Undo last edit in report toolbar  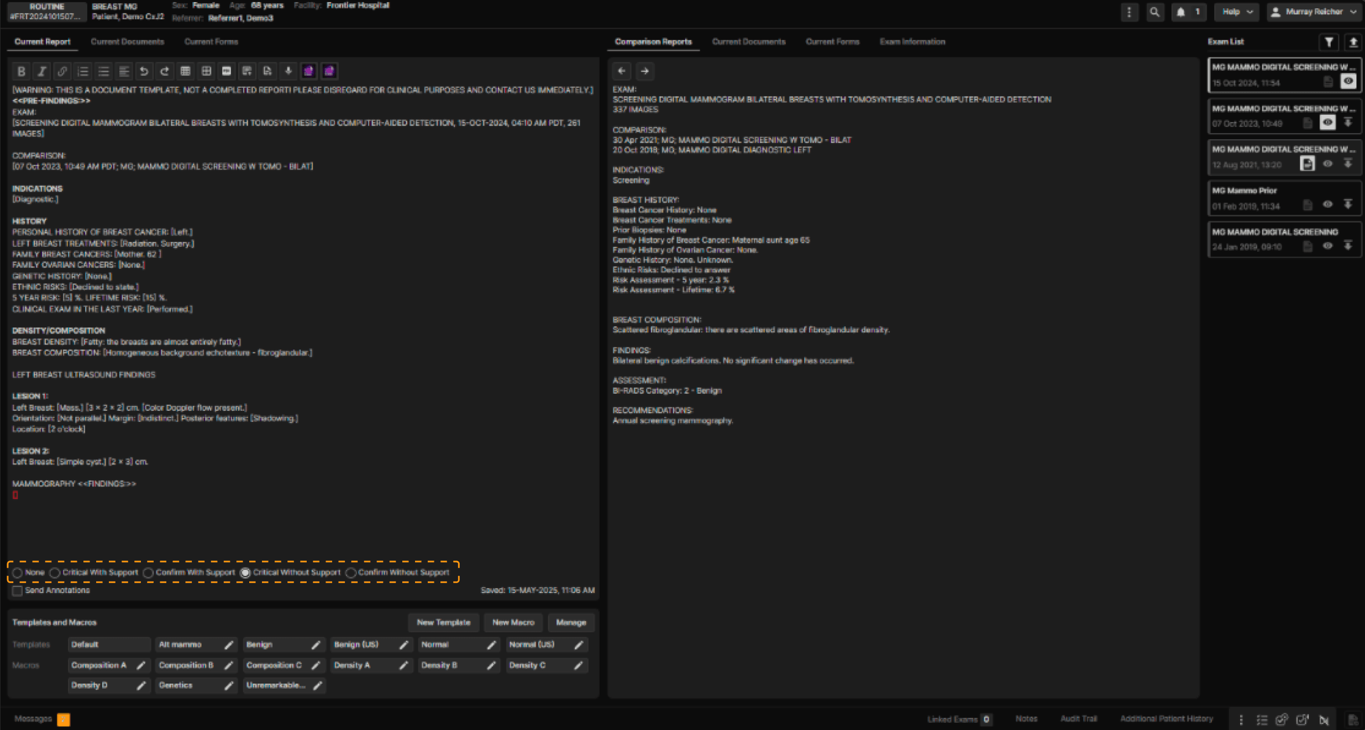pos(144,71)
